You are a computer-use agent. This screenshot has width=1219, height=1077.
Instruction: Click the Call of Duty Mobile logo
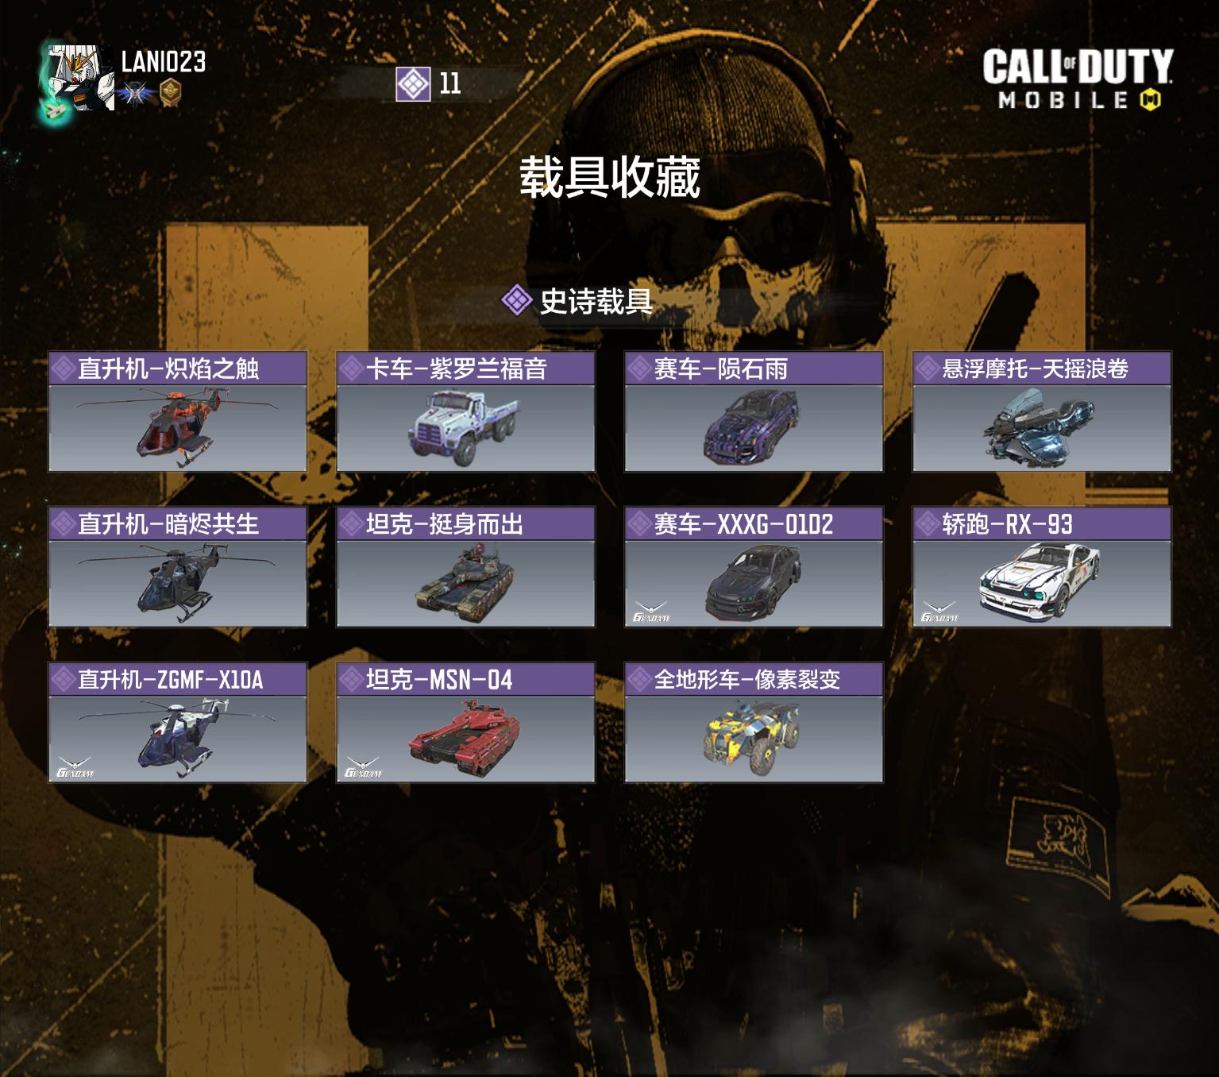point(1078,78)
